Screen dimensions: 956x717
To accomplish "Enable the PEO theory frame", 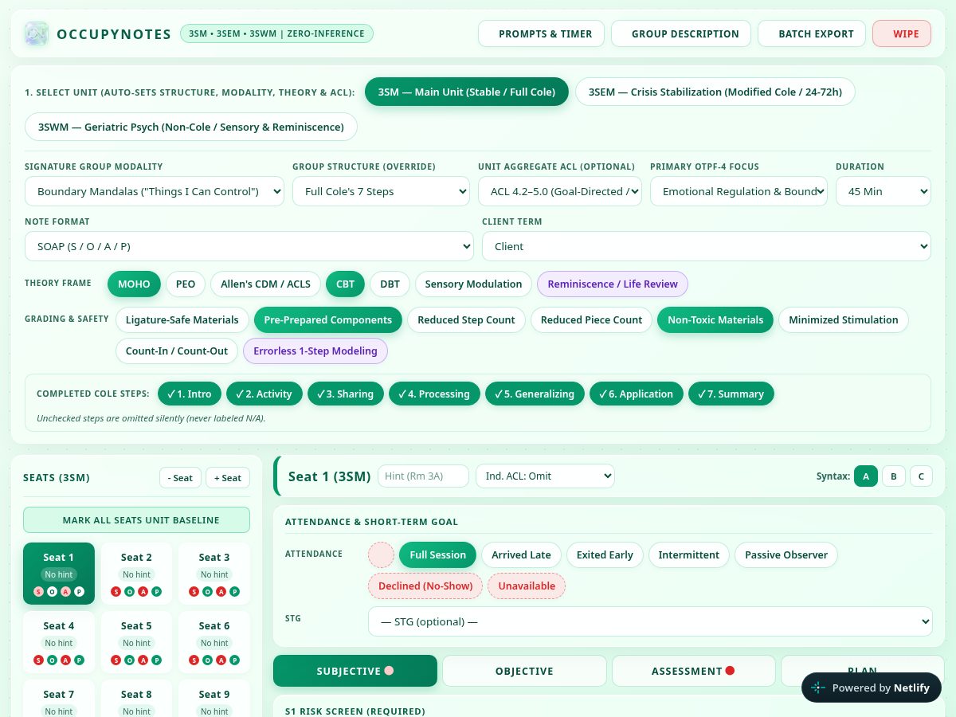I will [x=186, y=284].
